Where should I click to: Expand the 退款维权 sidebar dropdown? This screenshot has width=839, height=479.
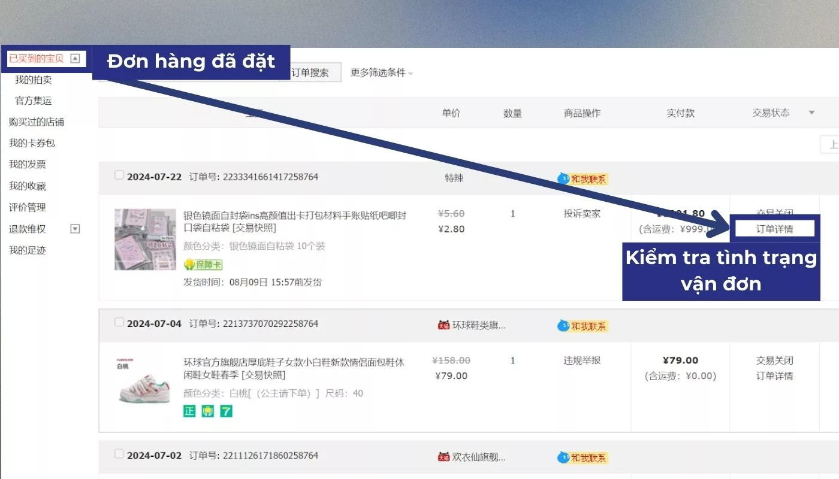click(x=74, y=229)
